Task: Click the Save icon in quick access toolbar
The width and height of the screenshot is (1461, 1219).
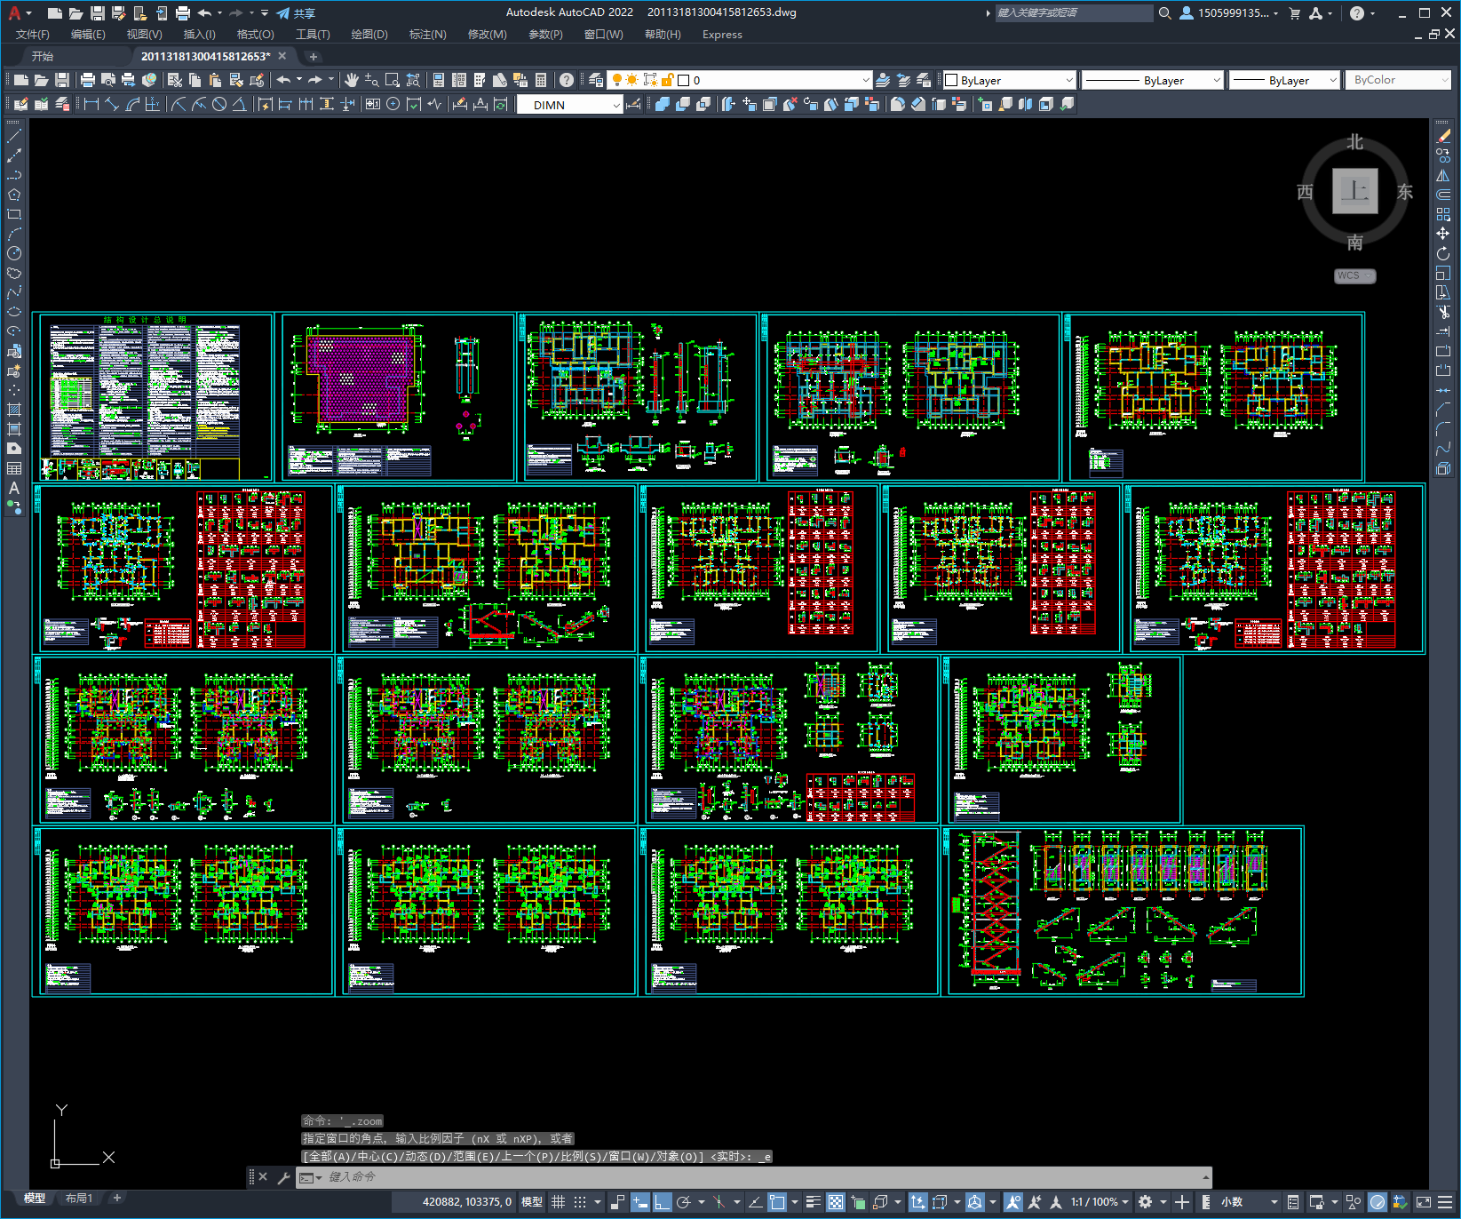Action: [x=98, y=12]
